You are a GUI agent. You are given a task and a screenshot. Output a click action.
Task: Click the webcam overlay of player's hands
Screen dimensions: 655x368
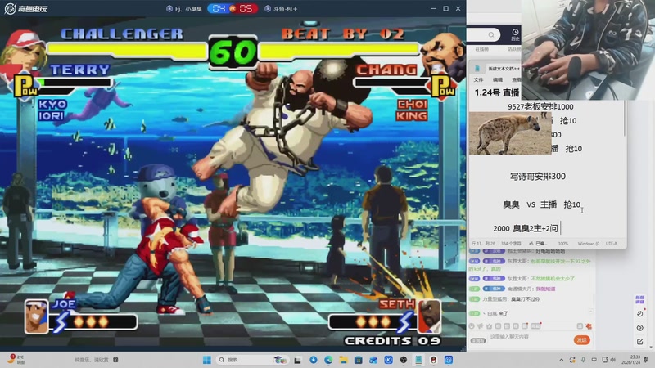[588, 50]
